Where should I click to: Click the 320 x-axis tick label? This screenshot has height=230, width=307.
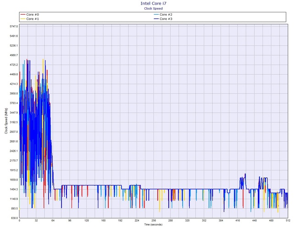point(187,220)
